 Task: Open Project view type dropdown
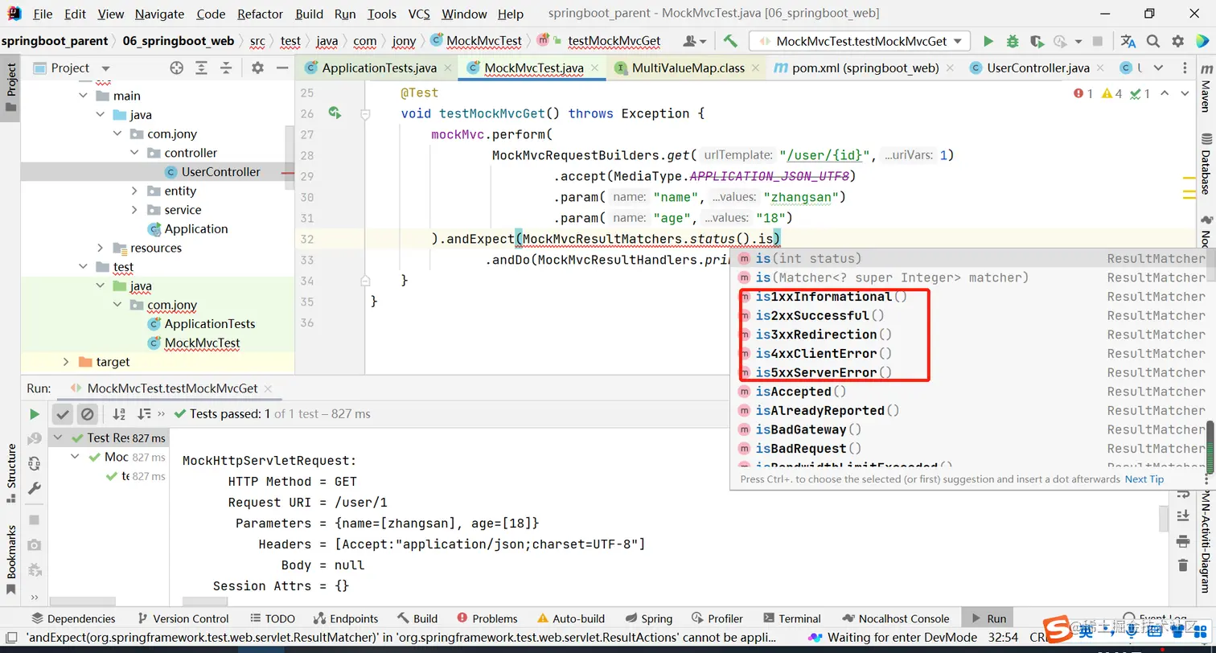click(105, 68)
